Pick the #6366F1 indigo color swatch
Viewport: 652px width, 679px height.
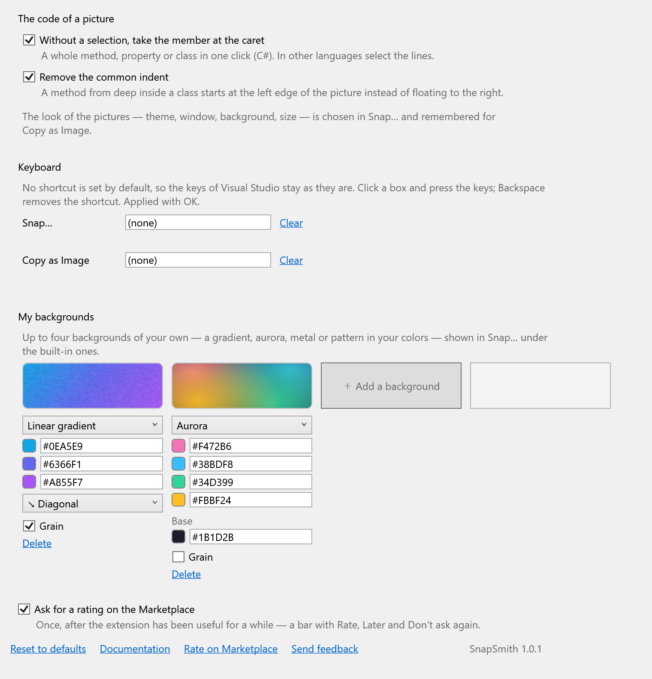coord(29,464)
